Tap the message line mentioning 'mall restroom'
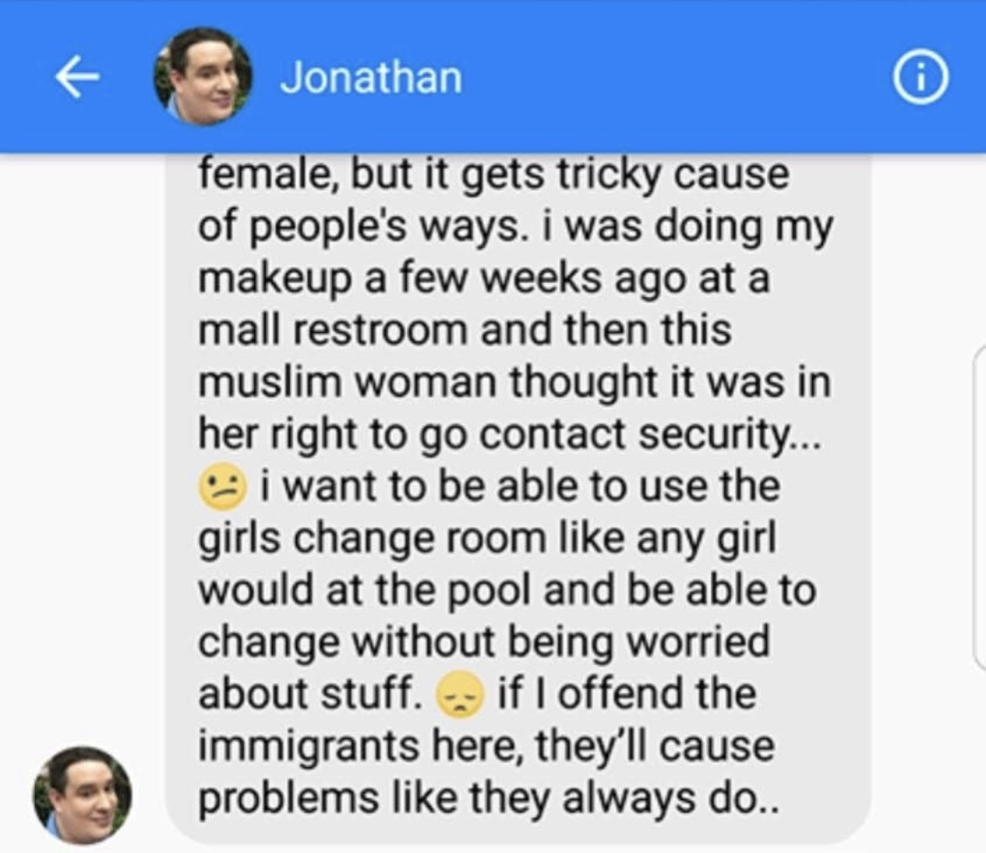986x853 pixels. coord(465,330)
